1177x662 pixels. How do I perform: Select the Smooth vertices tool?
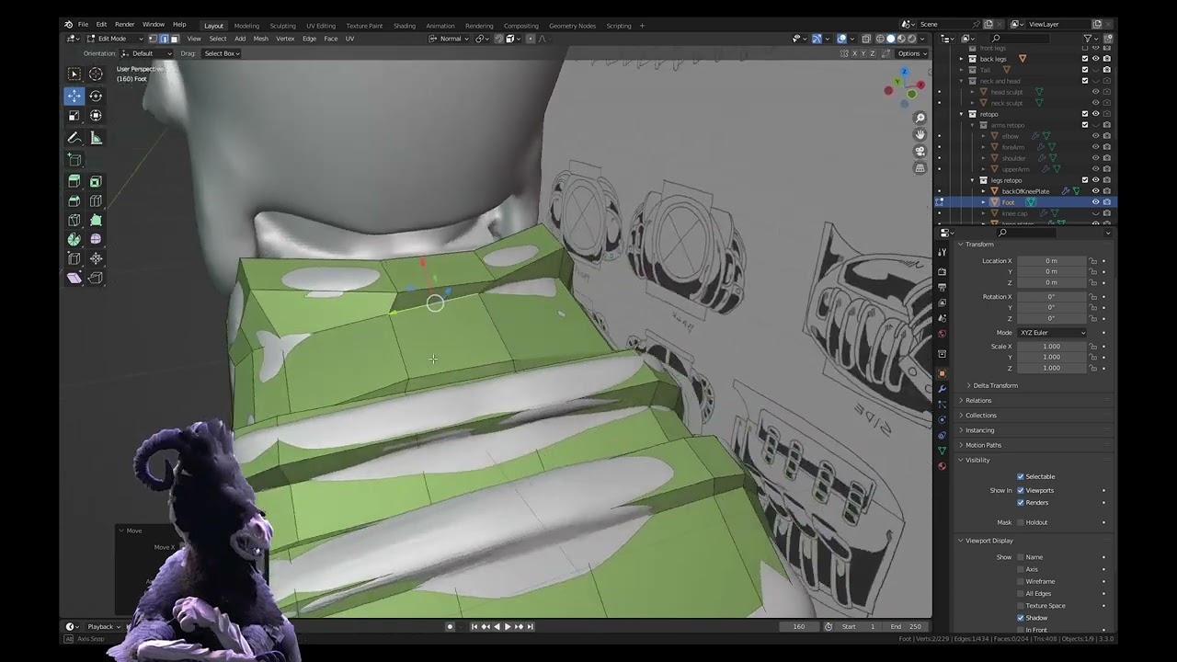[96, 239]
